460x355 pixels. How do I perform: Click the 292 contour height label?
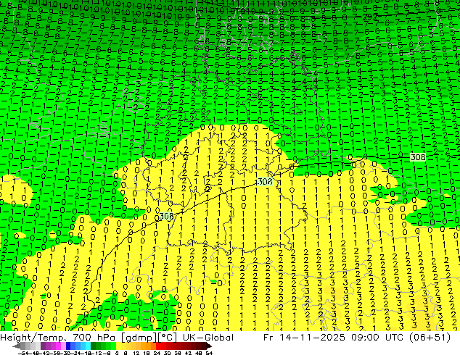pos(369,17)
